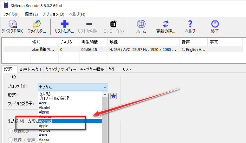Click the 名前 column header
Image resolution: width=246 pixels, height=143 pixels.
[44, 42]
